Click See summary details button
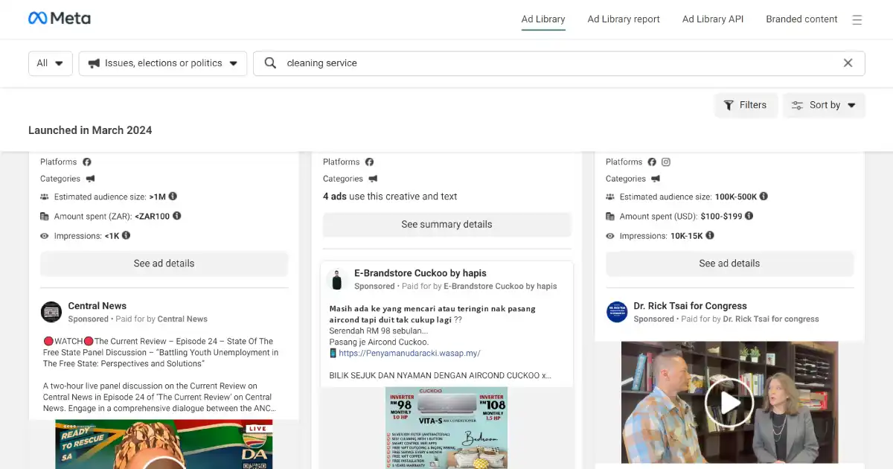 click(x=446, y=224)
